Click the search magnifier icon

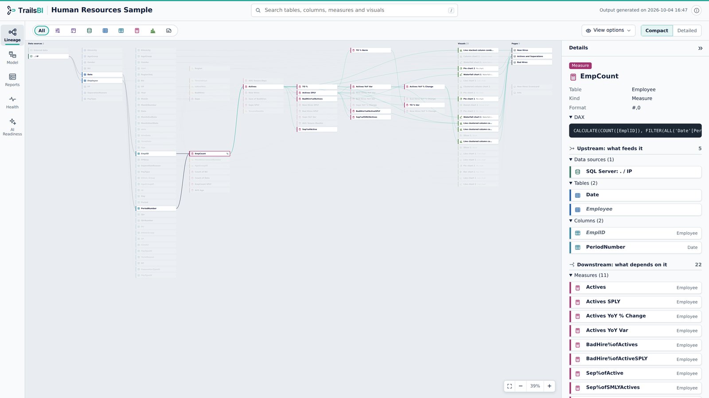pyautogui.click(x=258, y=10)
